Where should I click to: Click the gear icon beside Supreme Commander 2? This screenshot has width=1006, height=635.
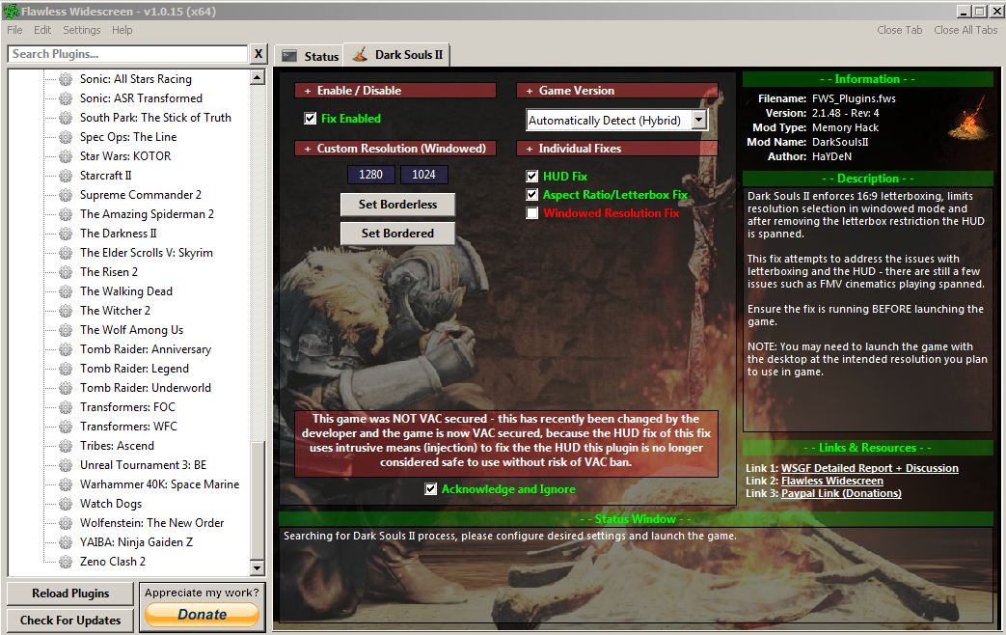(66, 195)
